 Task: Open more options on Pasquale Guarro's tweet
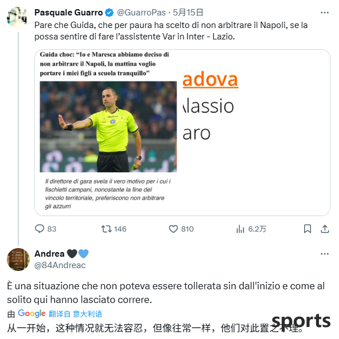click(x=325, y=13)
